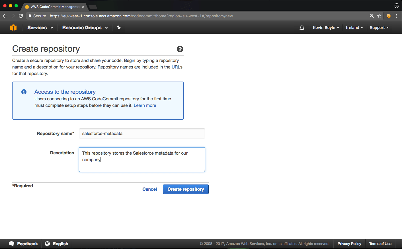Image resolution: width=402 pixels, height=249 pixels.
Task: Click the browser zoom magnifier icon
Action: coord(372,16)
